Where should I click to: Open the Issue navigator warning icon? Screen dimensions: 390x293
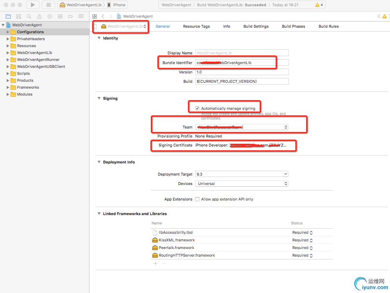tap(39, 16)
